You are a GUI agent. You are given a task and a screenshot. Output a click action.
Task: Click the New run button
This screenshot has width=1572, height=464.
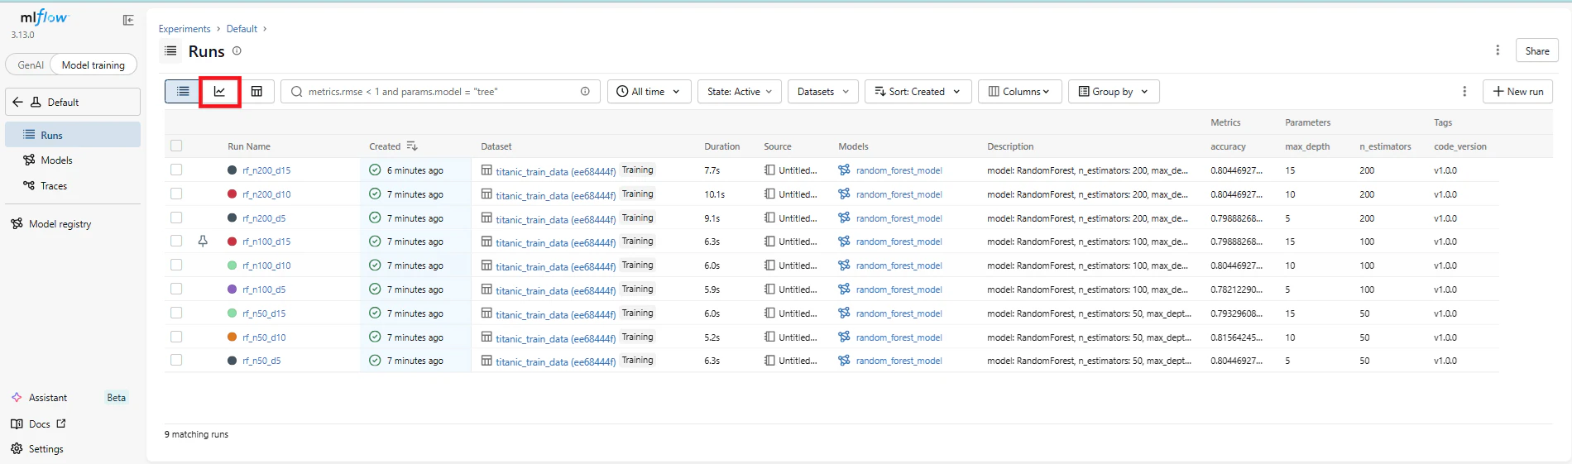pyautogui.click(x=1518, y=92)
